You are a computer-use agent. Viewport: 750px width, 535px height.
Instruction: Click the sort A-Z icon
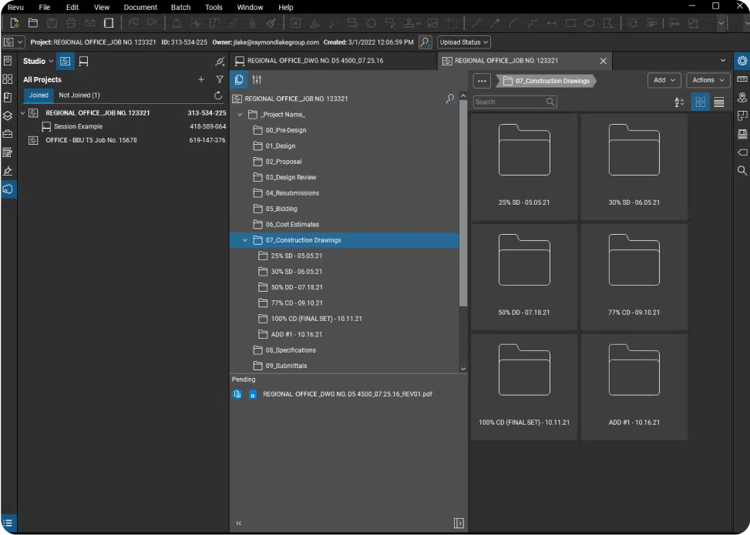[679, 102]
